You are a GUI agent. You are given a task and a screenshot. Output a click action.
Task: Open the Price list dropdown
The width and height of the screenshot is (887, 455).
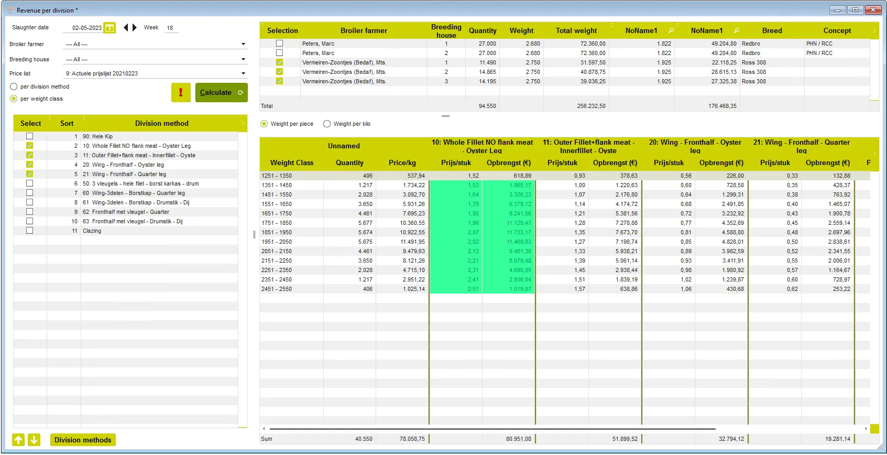pos(243,73)
